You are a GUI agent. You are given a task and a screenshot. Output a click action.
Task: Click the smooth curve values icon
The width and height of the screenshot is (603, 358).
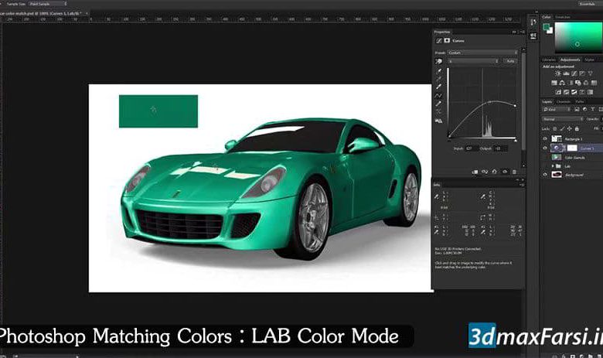point(439,112)
